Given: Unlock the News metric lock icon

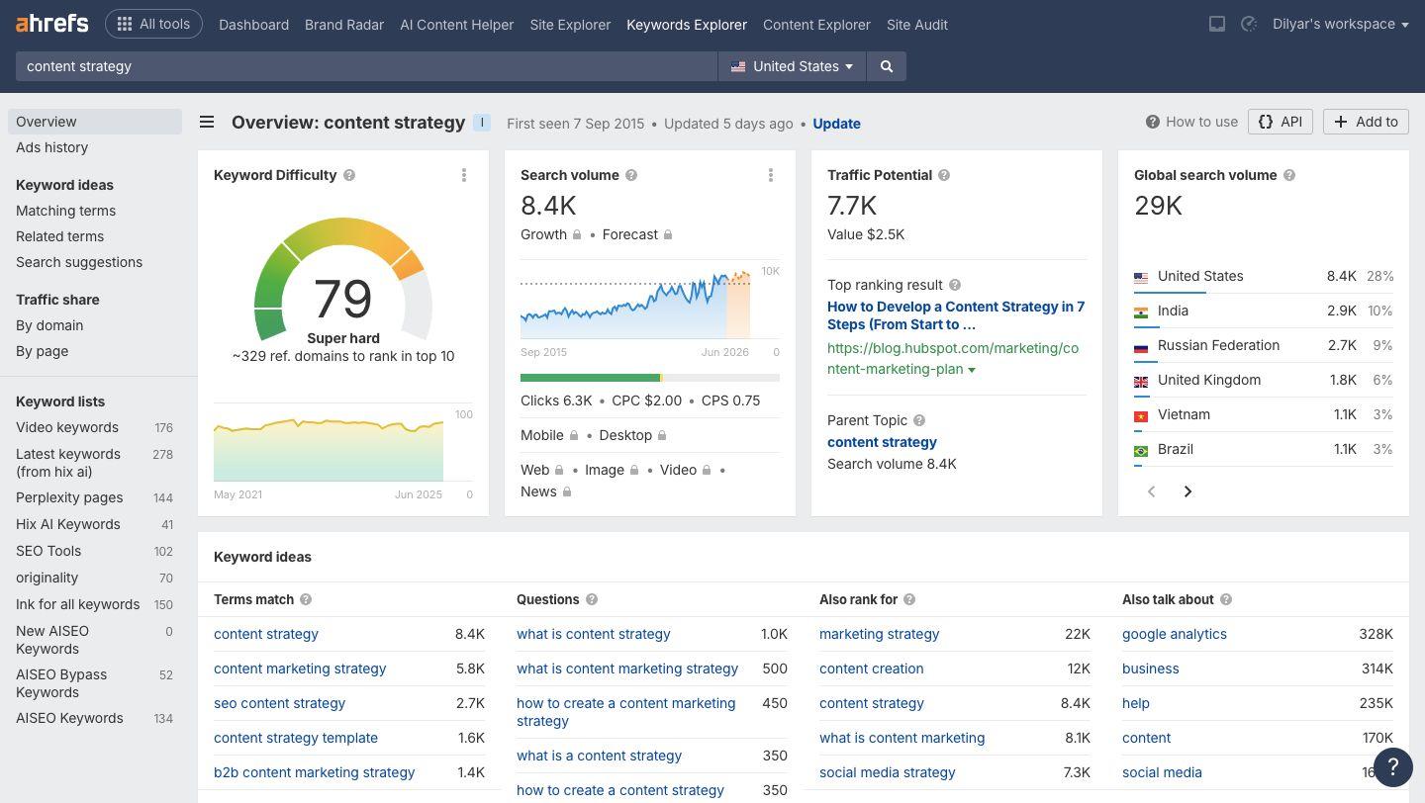Looking at the screenshot, I should pos(568,491).
